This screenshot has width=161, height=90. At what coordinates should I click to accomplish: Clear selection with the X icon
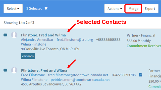click(x=46, y=8)
